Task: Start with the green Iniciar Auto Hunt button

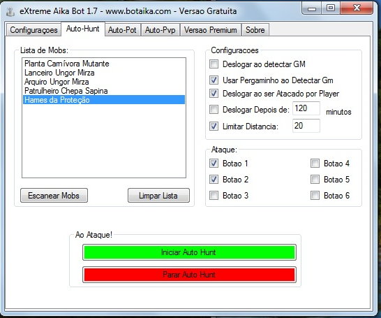Action: click(x=189, y=252)
